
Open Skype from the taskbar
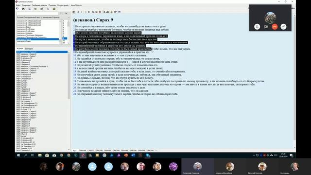tap(148, 156)
